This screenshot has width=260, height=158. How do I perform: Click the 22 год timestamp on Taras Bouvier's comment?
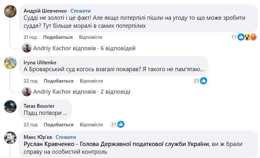(31, 125)
